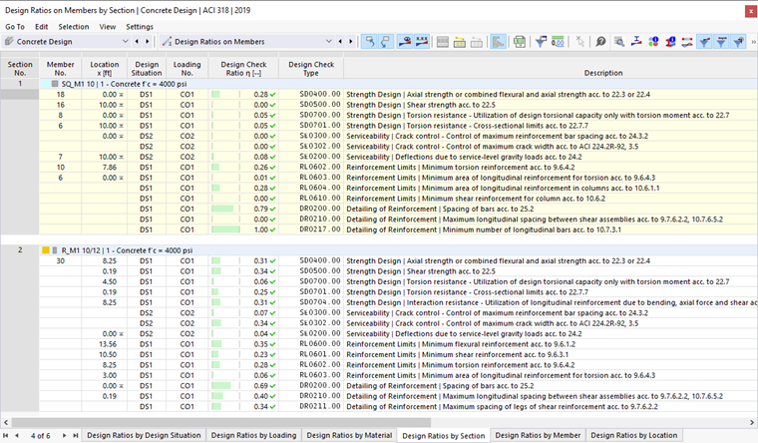758x443 pixels.
Task: Click the SD0400.00 cell in section 1
Action: point(319,95)
